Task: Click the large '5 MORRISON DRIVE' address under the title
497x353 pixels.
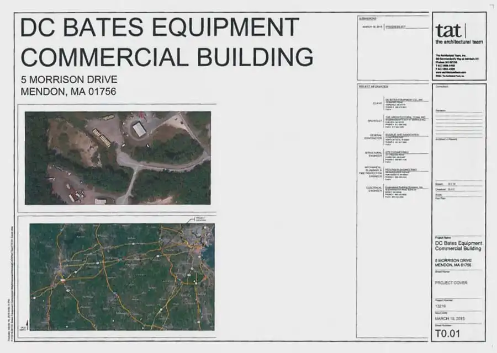Action: tap(69, 79)
